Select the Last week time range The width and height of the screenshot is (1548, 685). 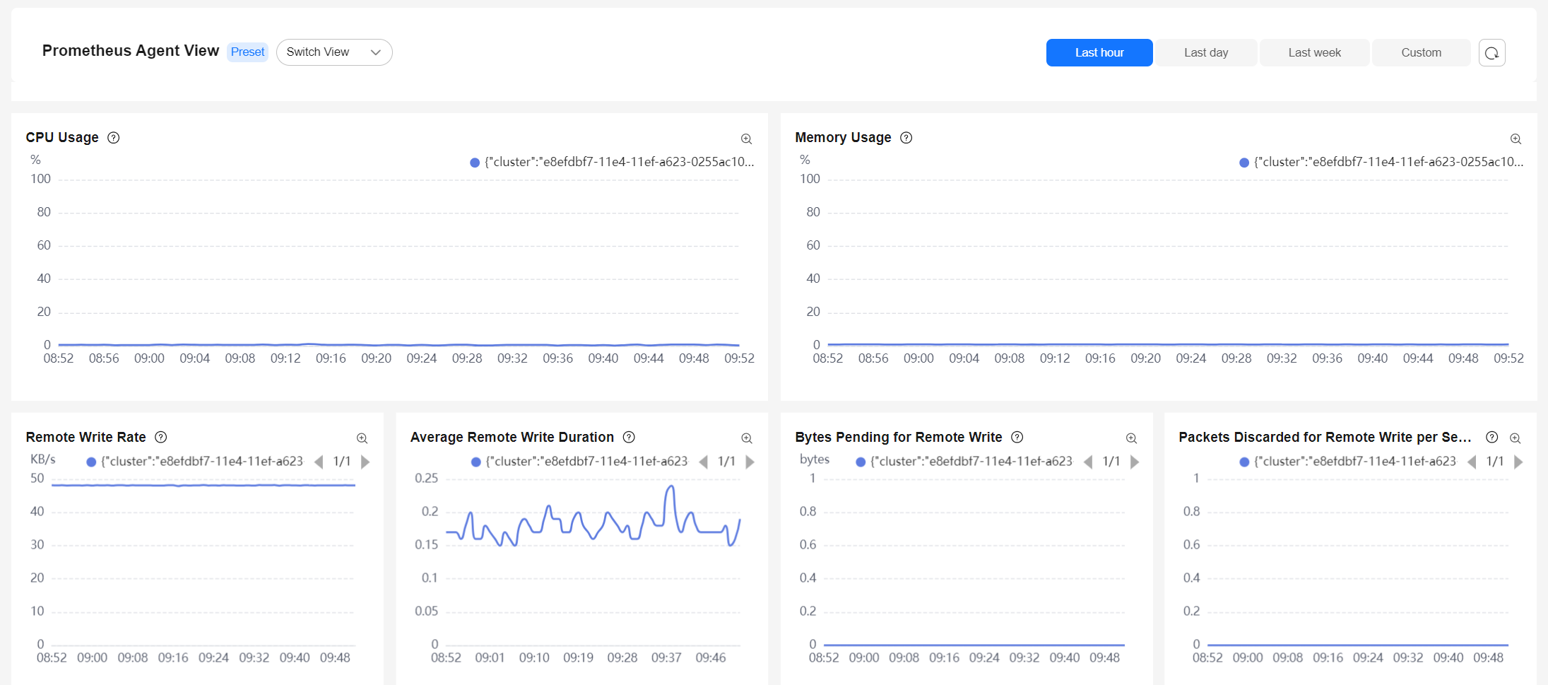click(1314, 52)
